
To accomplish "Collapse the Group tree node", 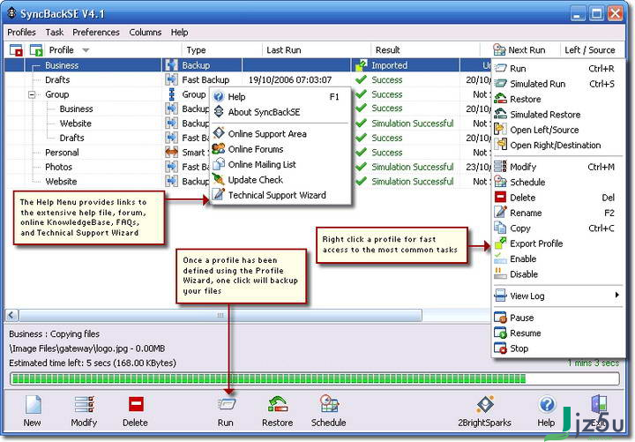I will pos(32,94).
